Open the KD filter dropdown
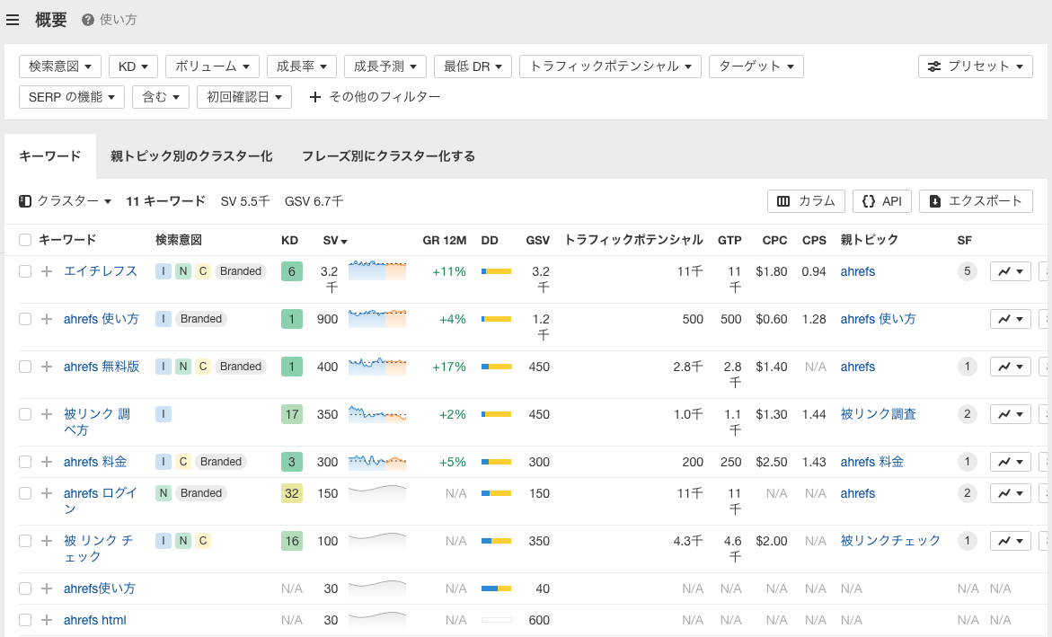The height and width of the screenshot is (637, 1052). click(133, 66)
